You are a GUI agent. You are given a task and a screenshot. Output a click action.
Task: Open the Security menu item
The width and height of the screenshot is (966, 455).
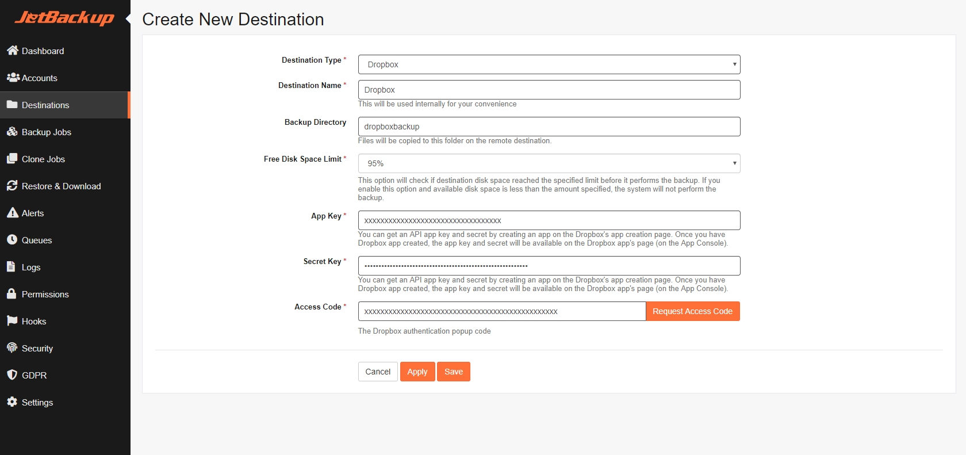(65, 348)
